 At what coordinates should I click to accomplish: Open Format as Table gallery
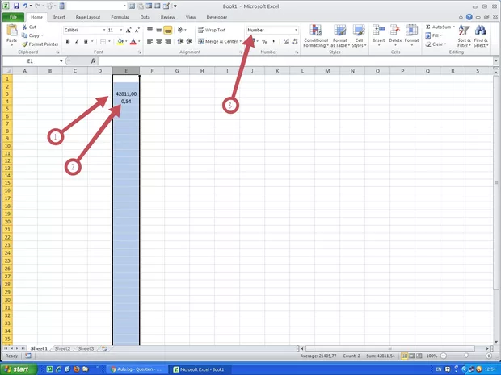340,35
